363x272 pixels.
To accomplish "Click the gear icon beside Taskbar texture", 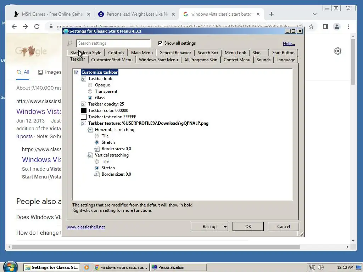I will coord(83,124).
